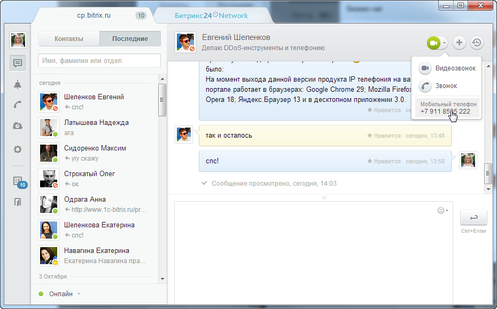Image resolution: width=497 pixels, height=309 pixels.
Task: Switch to the Контакты tab
Action: [x=69, y=39]
